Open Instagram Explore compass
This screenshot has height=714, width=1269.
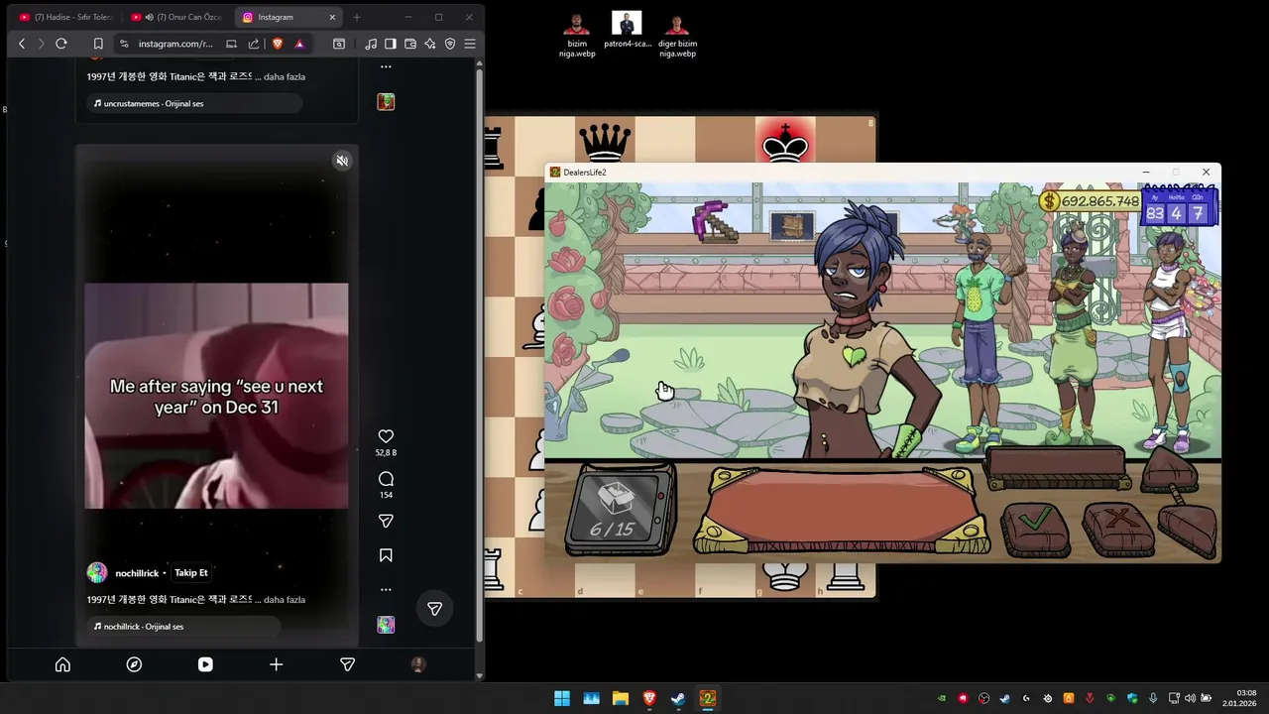tap(134, 664)
